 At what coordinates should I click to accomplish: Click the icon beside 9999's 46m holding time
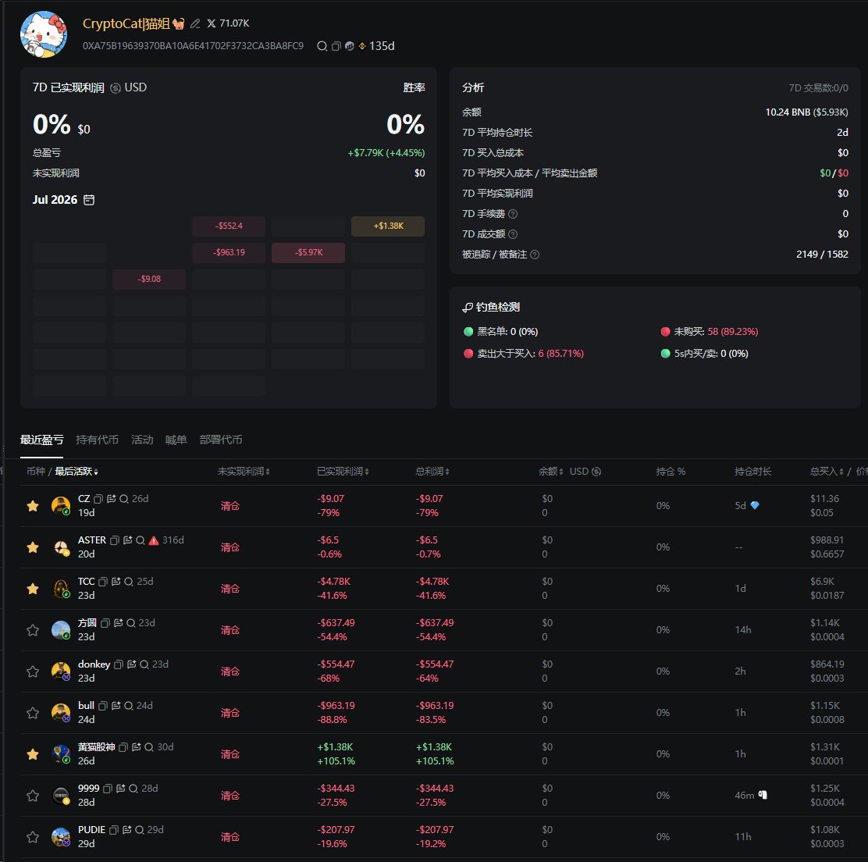tap(763, 795)
